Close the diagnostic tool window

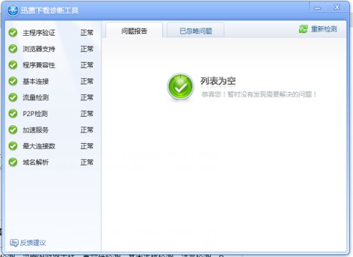337,7
